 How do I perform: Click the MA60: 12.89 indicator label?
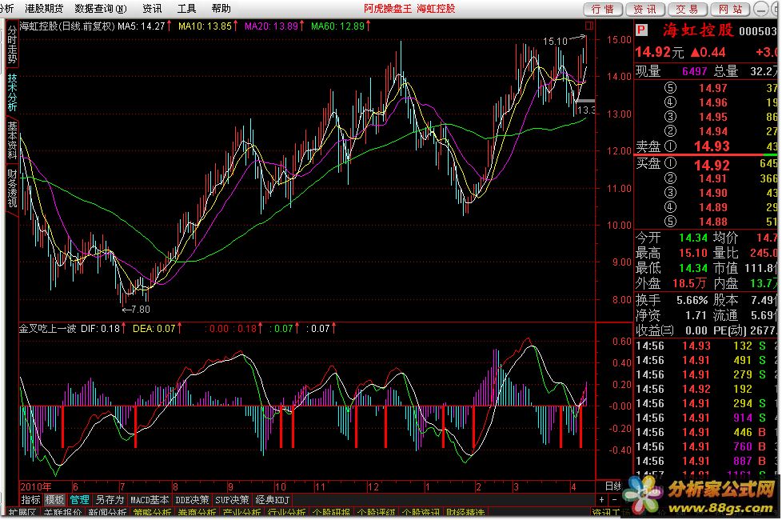pyautogui.click(x=338, y=26)
